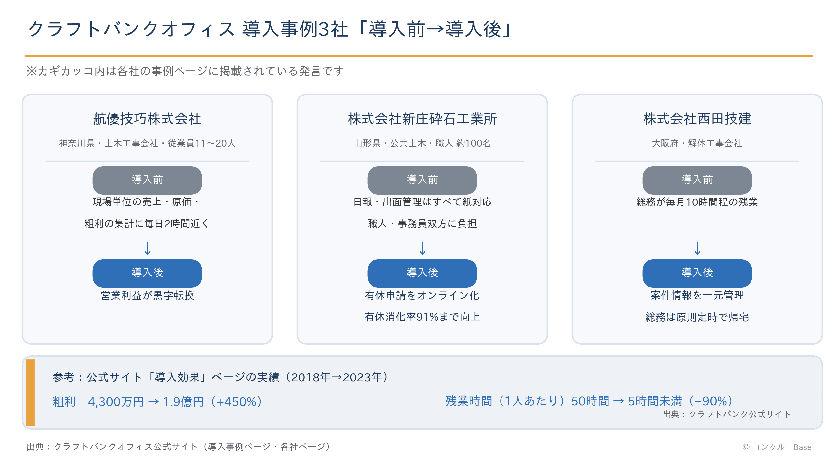Click company name 株式会社西田技建

697,119
